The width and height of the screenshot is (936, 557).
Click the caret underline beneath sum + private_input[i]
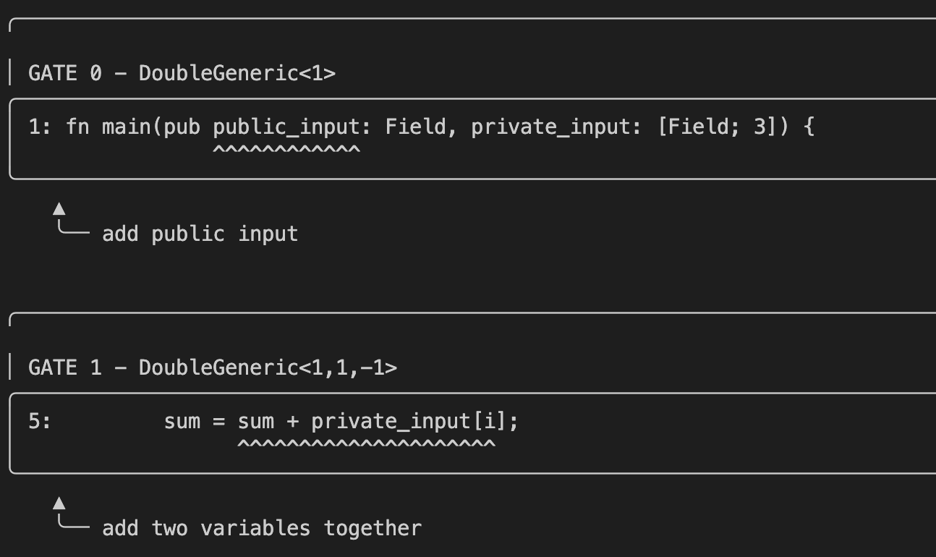click(366, 443)
